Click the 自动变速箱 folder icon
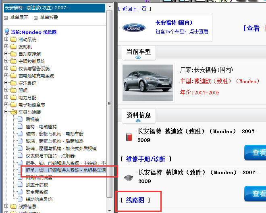266x213 pixels. click(13, 54)
